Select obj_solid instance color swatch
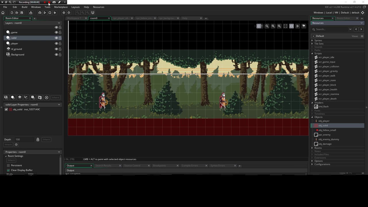The image size is (368, 207). point(11,109)
